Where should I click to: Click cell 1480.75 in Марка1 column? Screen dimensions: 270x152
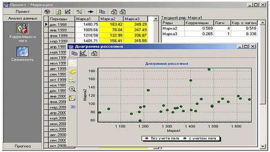(x=87, y=24)
